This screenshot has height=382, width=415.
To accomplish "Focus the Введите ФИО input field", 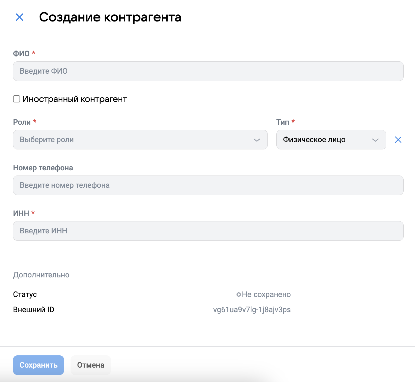I will (208, 71).
